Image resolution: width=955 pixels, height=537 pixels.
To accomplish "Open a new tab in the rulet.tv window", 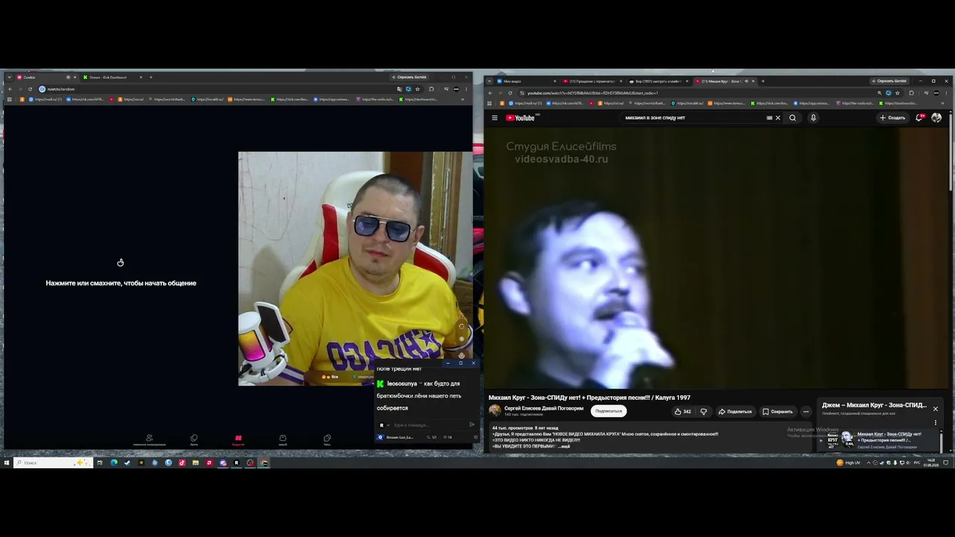I will [150, 78].
